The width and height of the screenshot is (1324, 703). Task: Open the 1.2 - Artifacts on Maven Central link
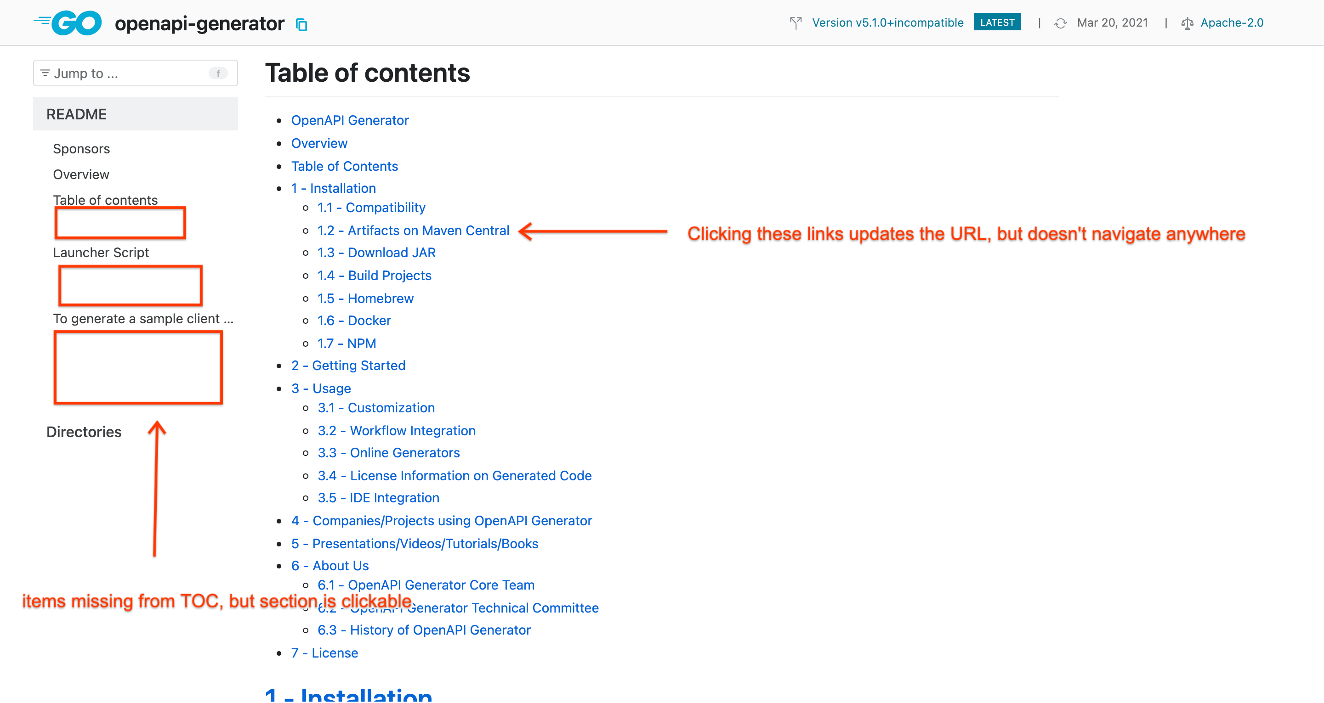(x=413, y=230)
